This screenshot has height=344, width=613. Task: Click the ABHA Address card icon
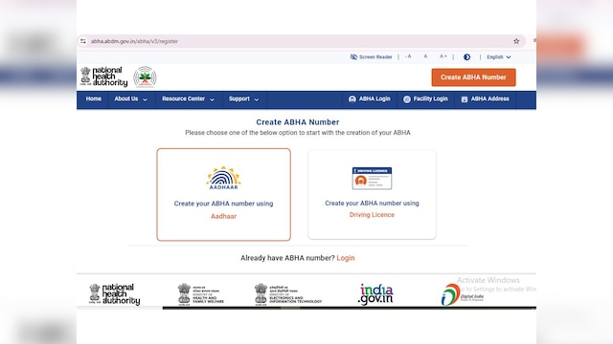tap(465, 99)
